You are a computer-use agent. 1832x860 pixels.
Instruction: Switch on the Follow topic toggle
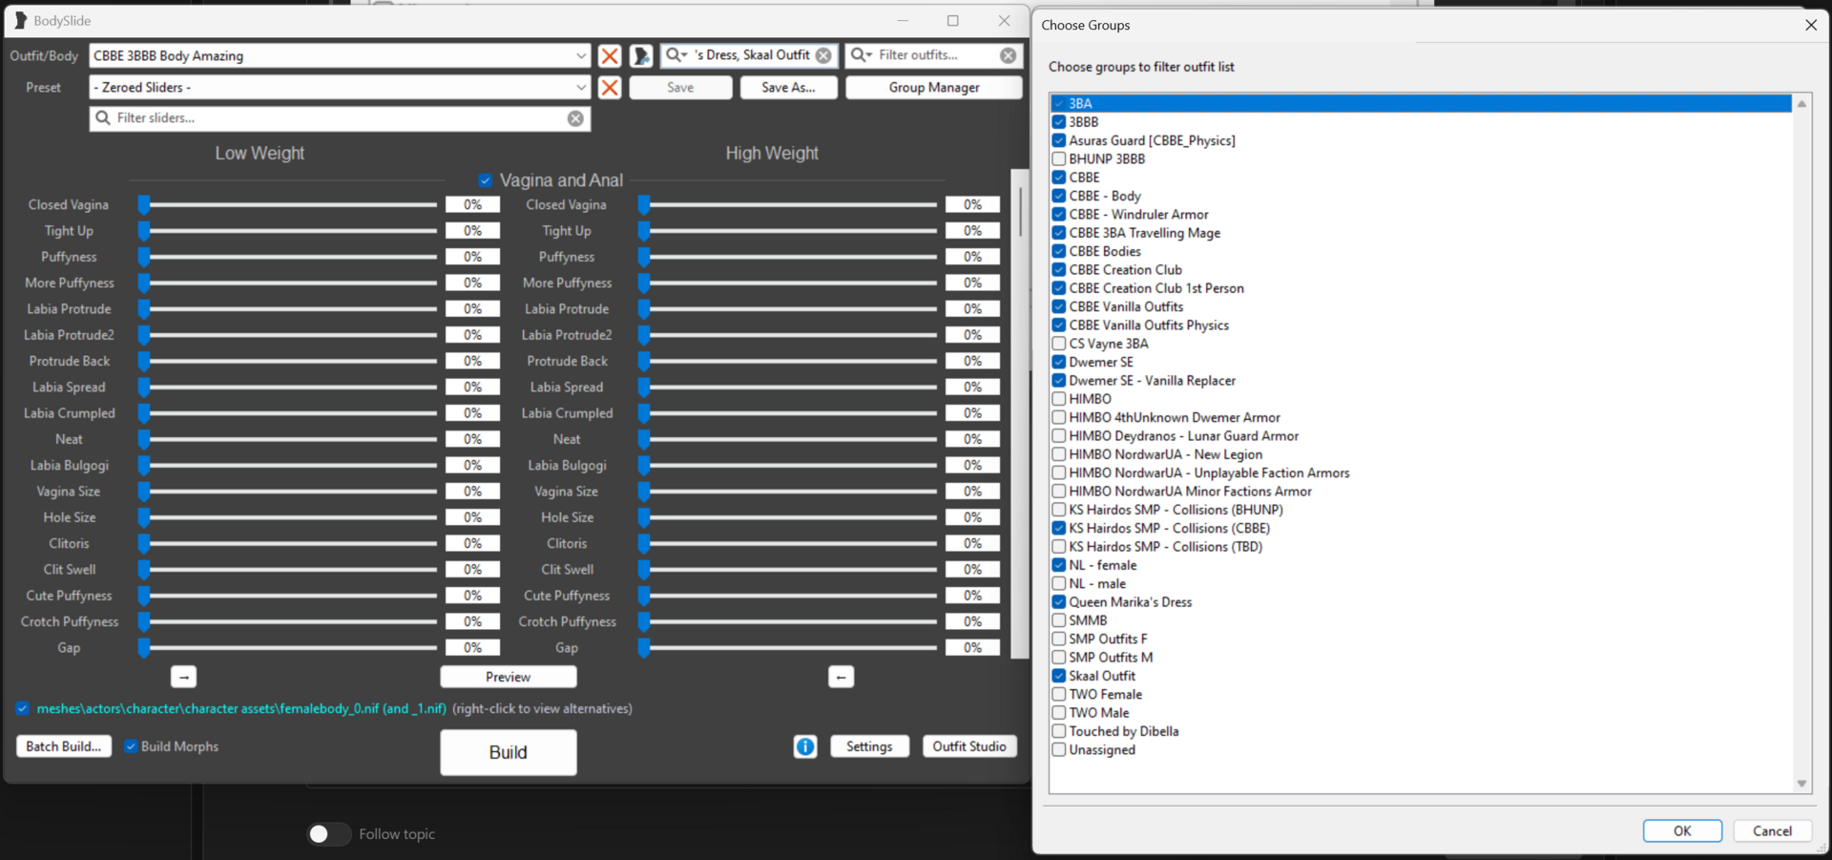[328, 834]
